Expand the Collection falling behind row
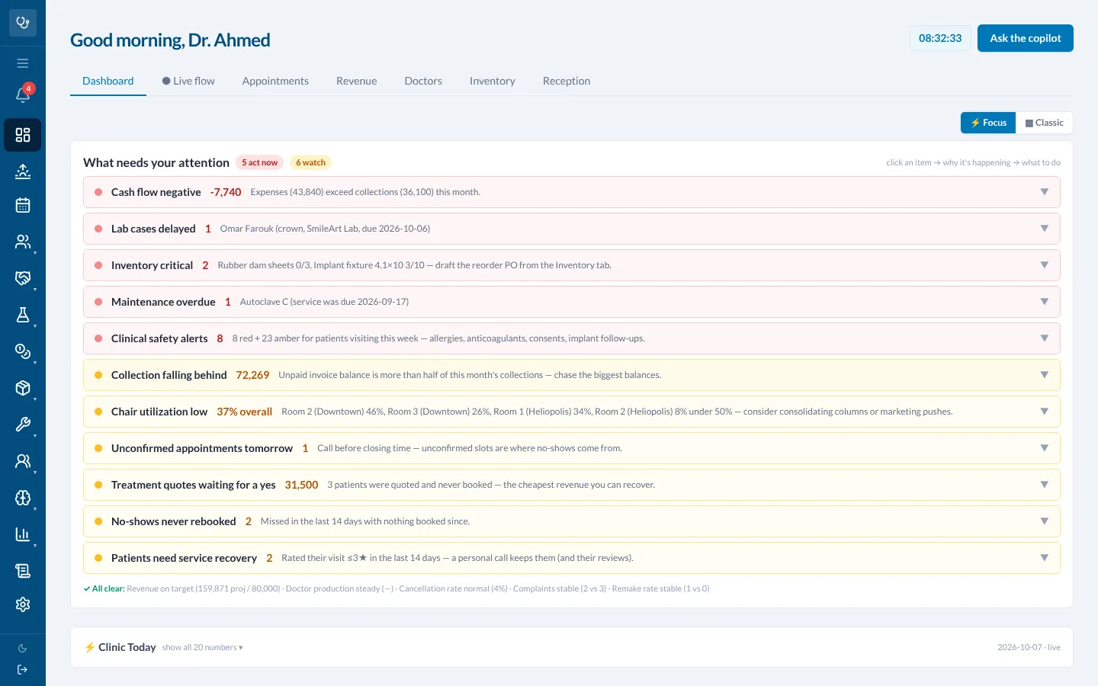Screen dimensions: 1098x686 click(572, 375)
